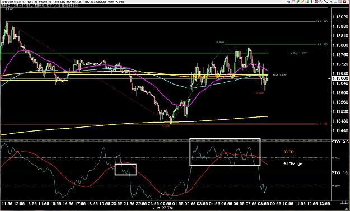This screenshot has width=350, height=211.
Task: Click the round red circular toolbar icon
Action: (316, 1)
